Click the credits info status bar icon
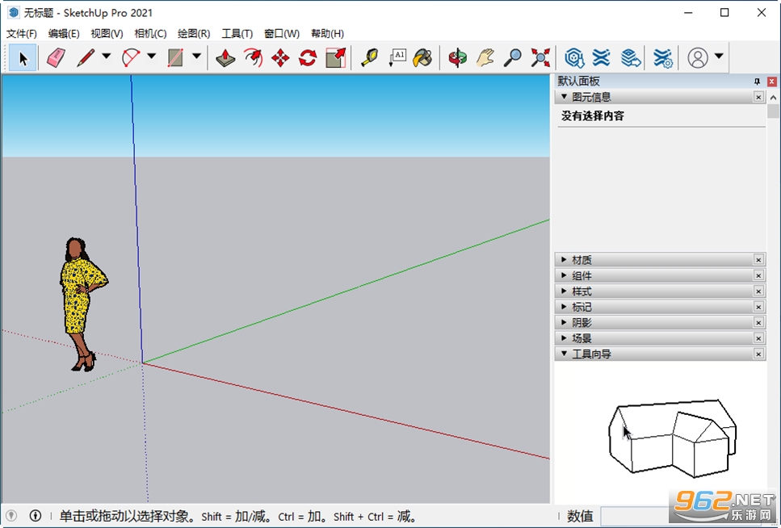781x528 pixels. tap(36, 516)
